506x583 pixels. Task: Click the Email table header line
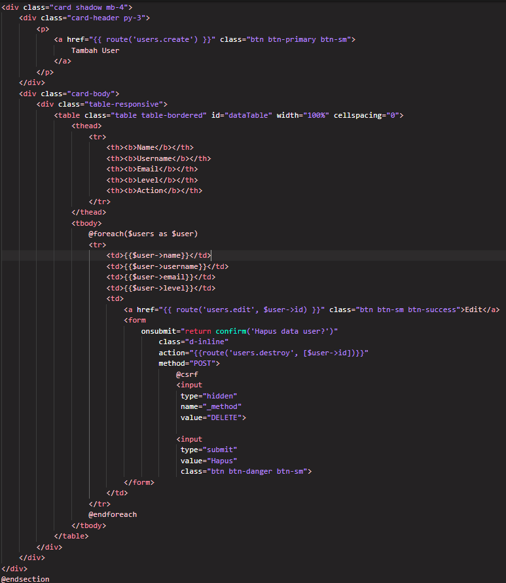point(152,169)
